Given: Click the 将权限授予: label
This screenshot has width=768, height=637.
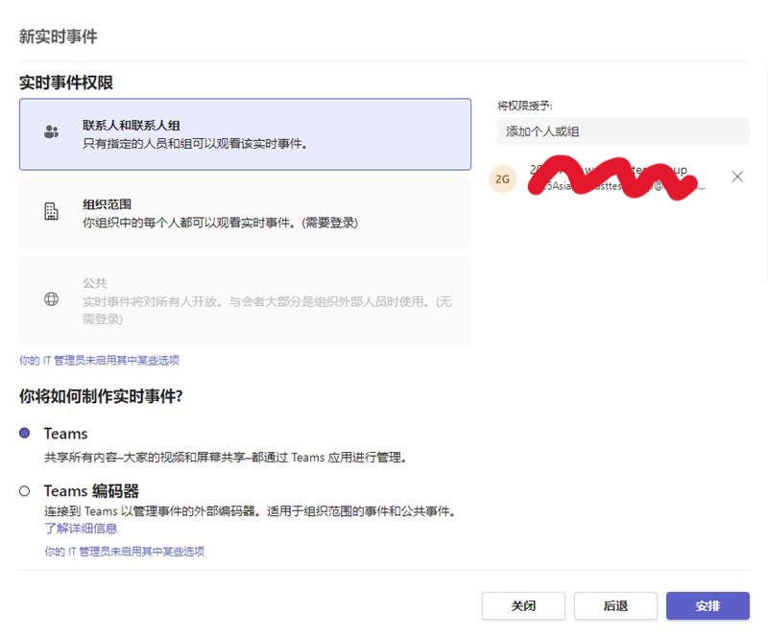Looking at the screenshot, I should tap(524, 106).
